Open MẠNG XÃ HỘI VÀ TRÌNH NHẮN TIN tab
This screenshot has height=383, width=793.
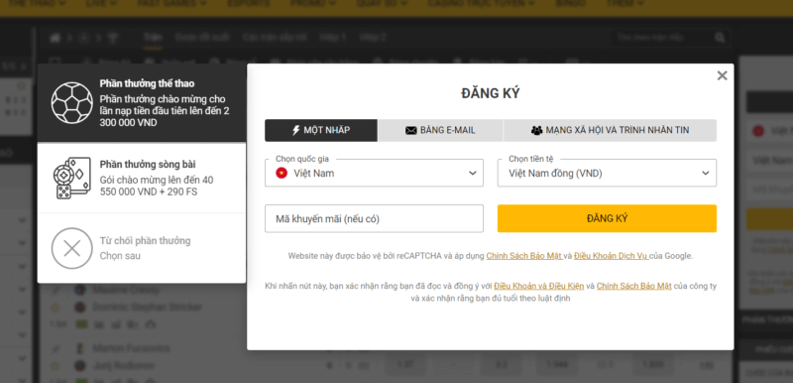coord(610,131)
